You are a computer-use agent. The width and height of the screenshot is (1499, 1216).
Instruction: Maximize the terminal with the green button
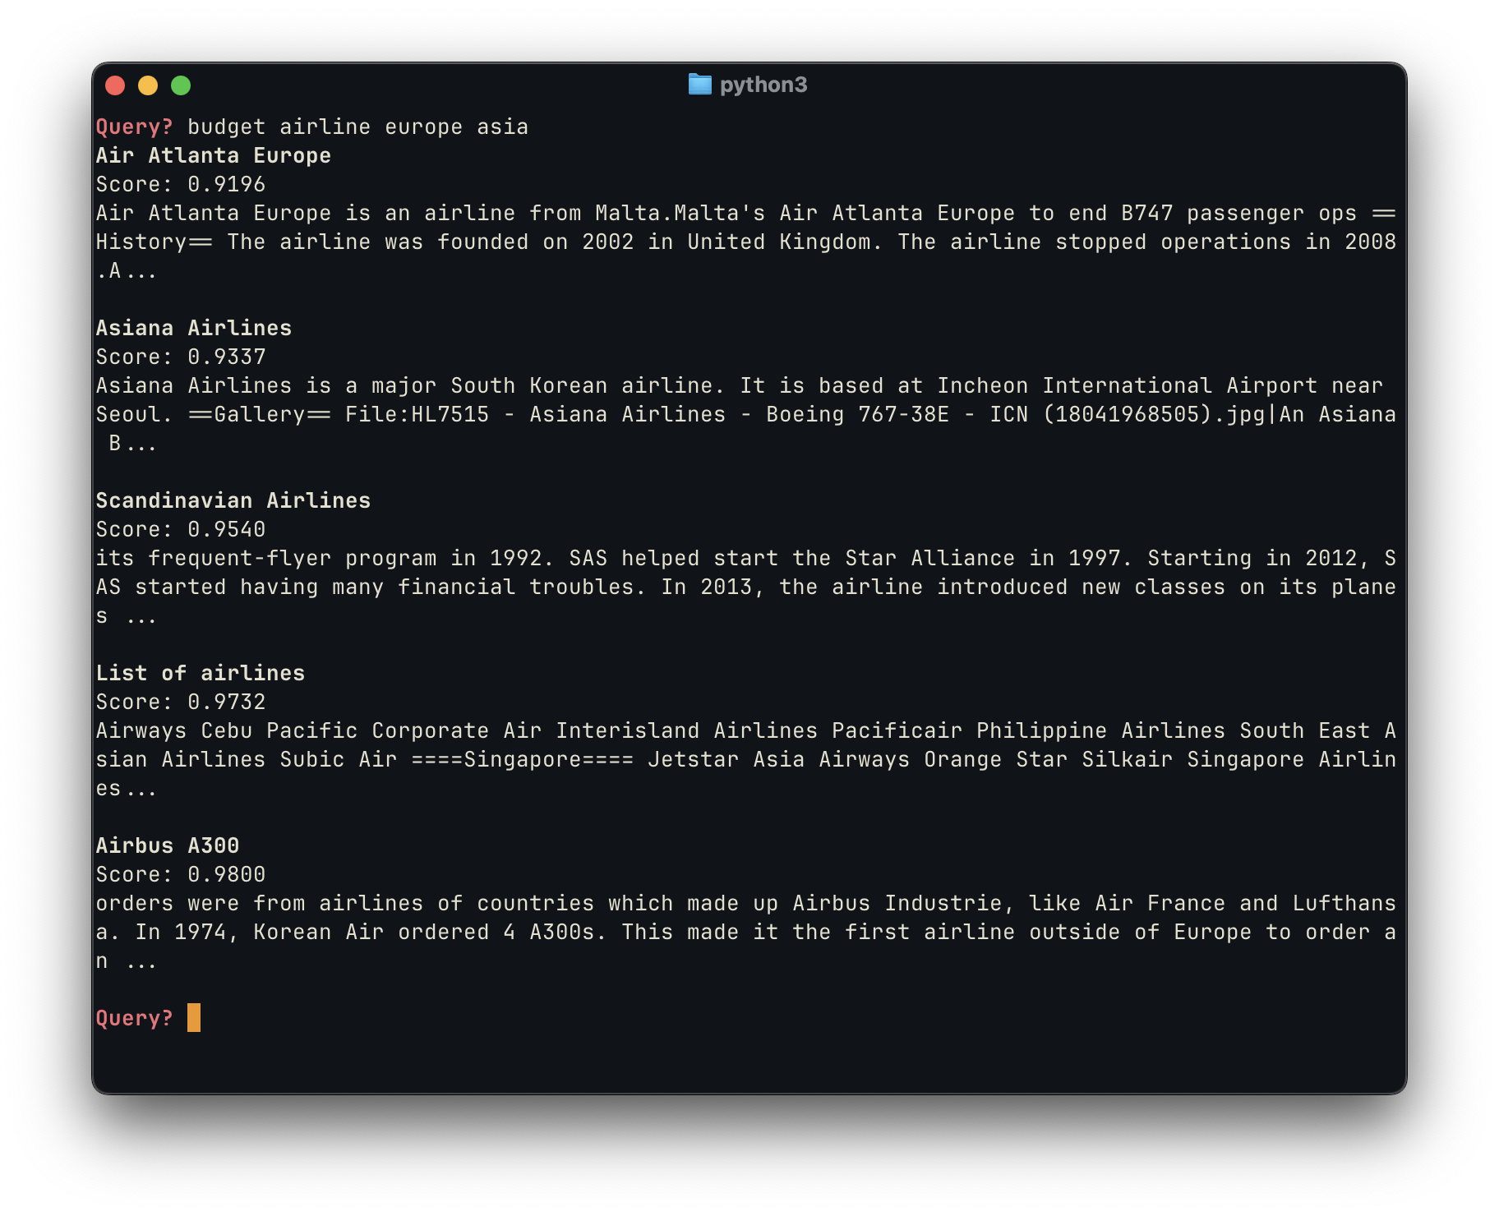pos(181,85)
